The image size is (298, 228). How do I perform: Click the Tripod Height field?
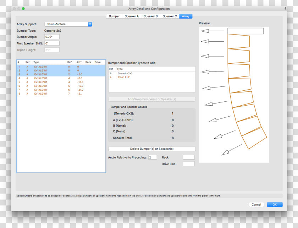[x=52, y=50]
